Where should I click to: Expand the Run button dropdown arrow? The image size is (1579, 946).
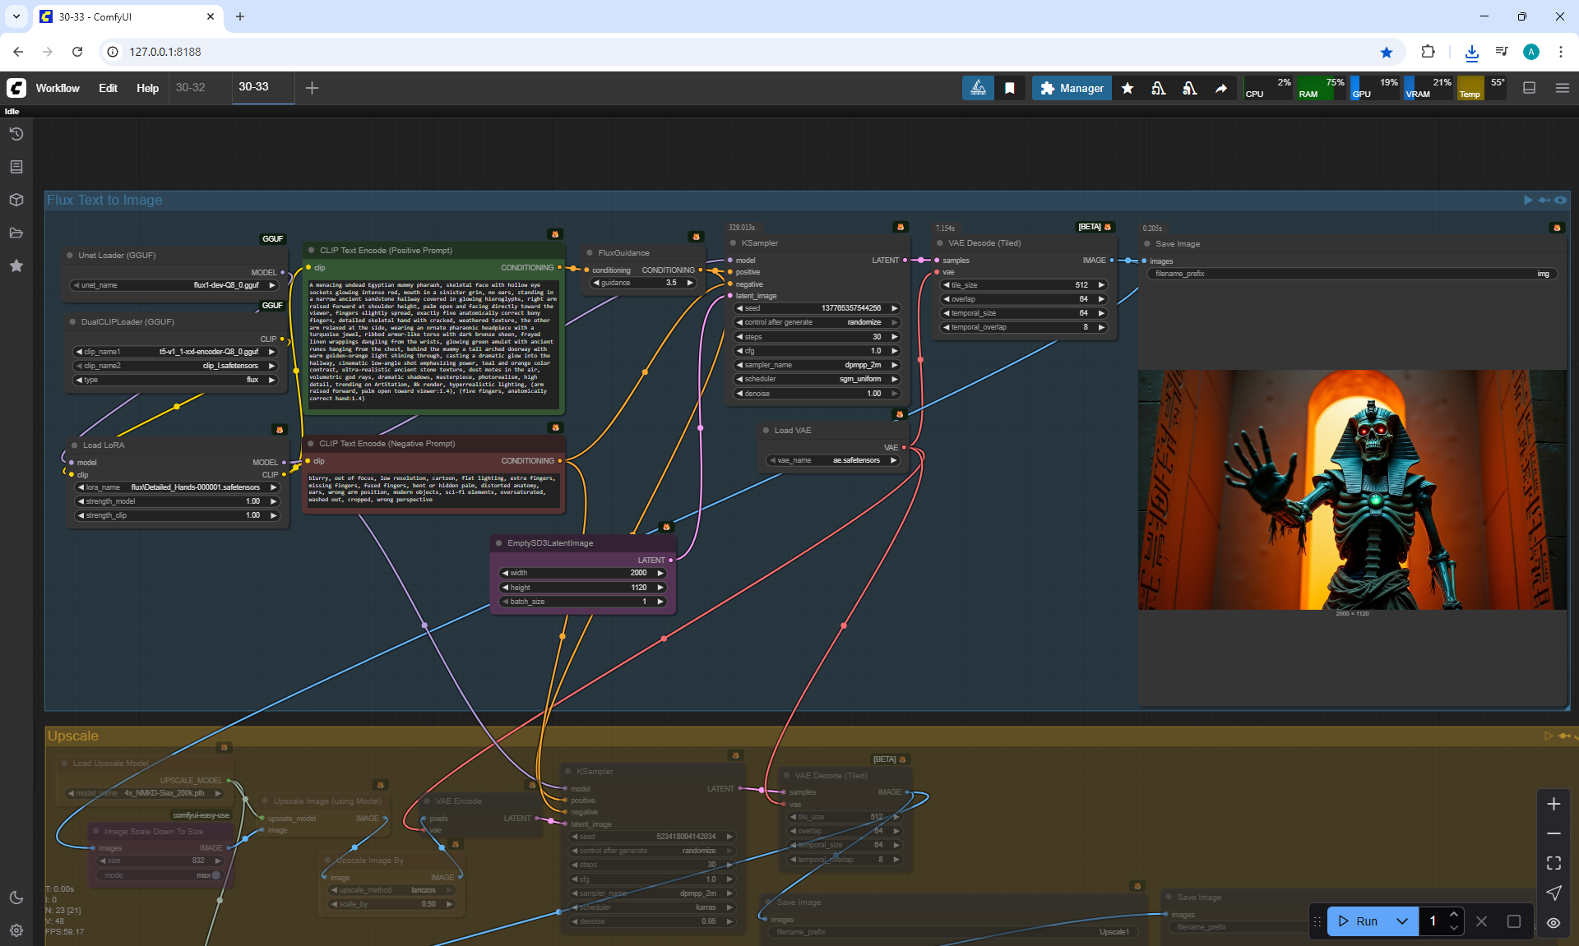(1402, 921)
